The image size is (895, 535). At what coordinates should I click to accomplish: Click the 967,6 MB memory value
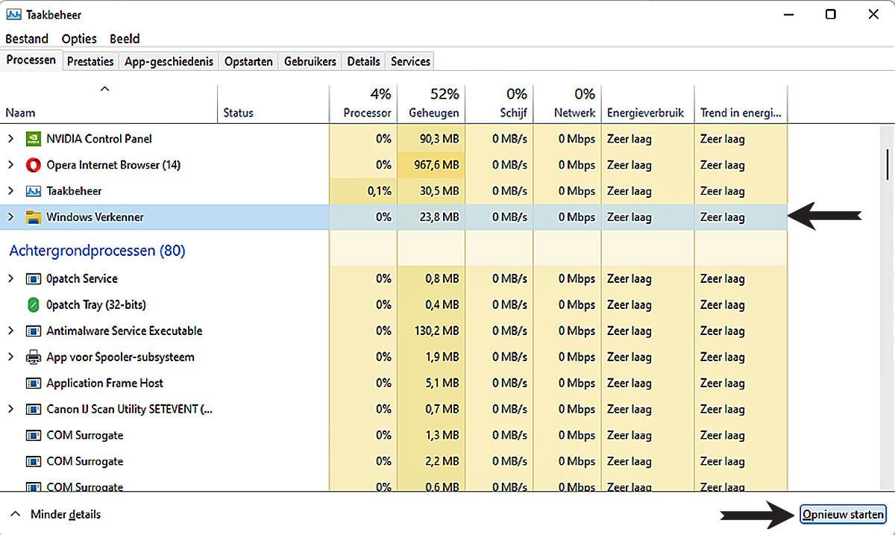click(x=436, y=165)
